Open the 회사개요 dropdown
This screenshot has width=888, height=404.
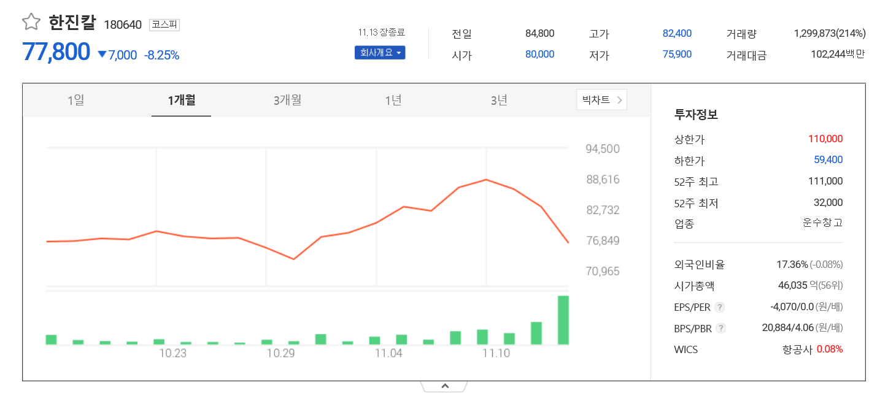[380, 53]
